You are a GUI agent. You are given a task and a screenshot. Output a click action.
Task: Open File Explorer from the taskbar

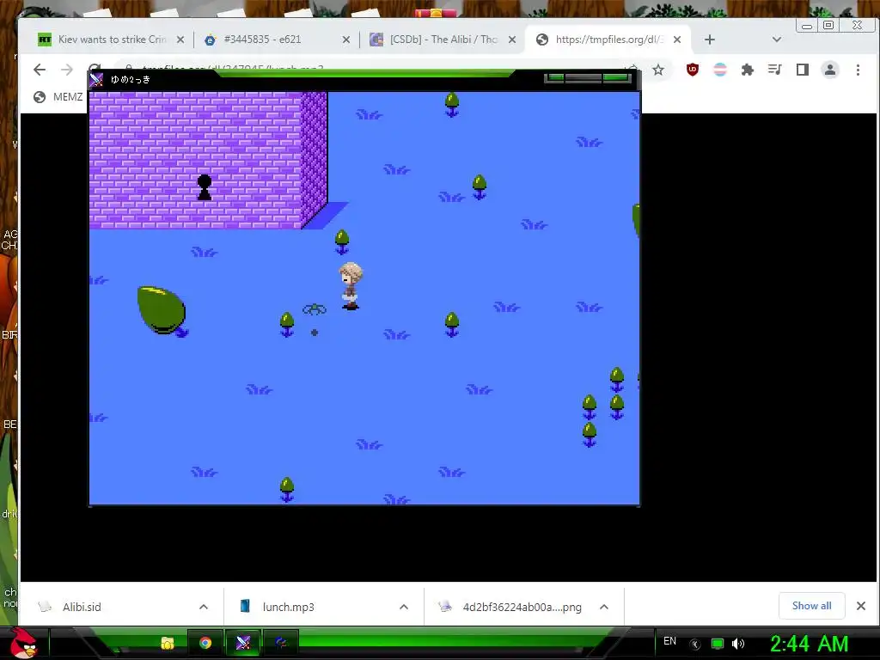pos(168,643)
